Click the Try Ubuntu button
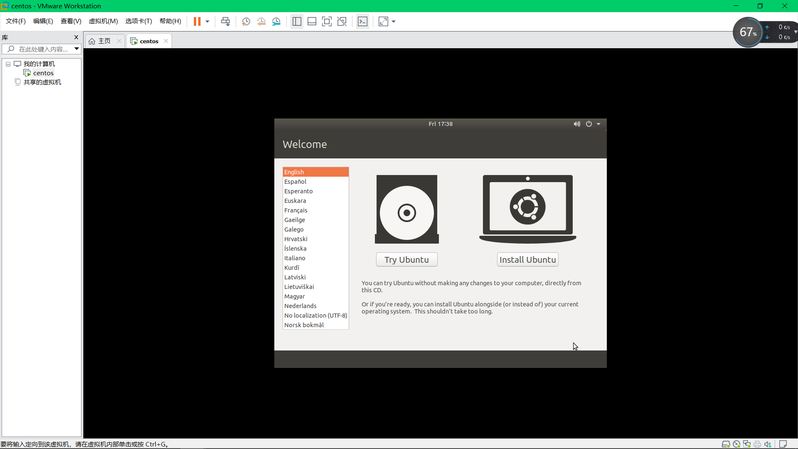Image resolution: width=798 pixels, height=449 pixels. 406,259
